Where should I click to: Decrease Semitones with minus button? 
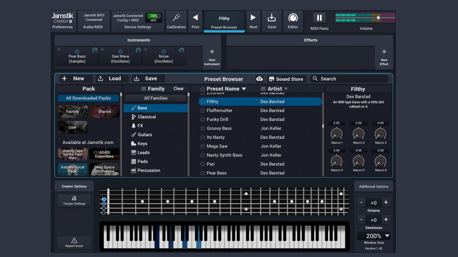[x=361, y=220]
